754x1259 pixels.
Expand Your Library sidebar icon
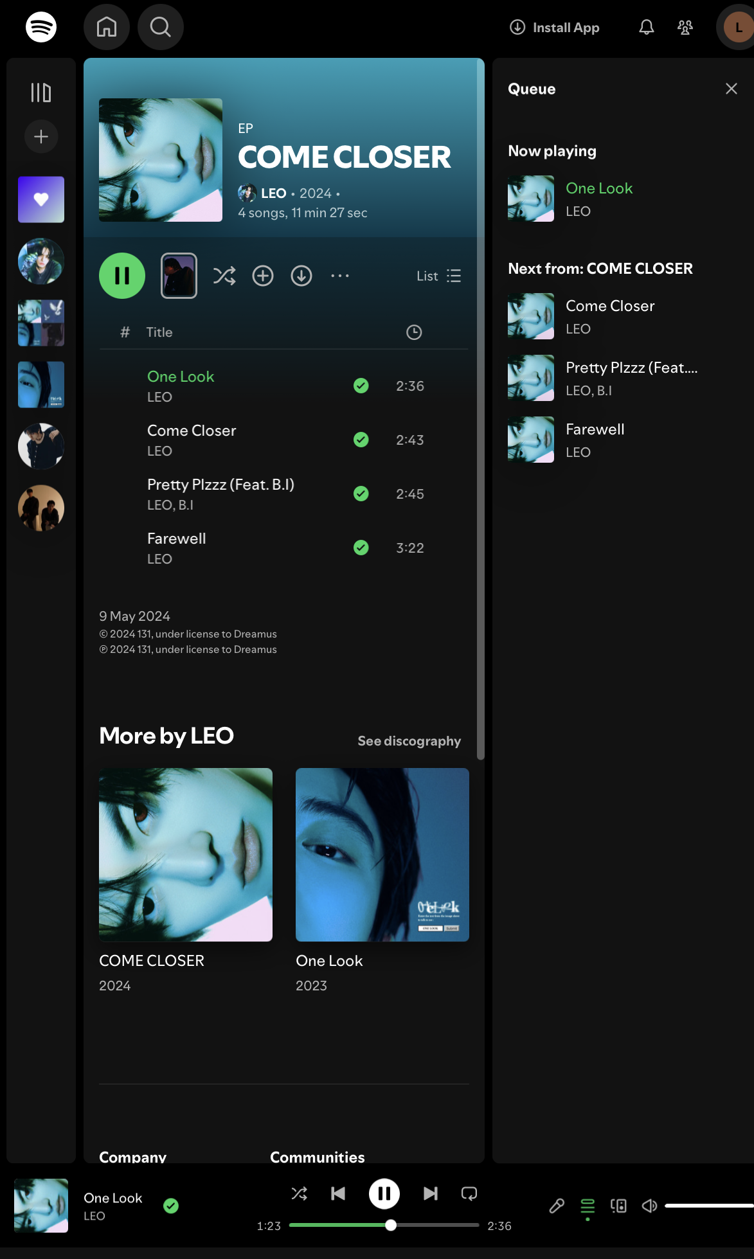pos(41,93)
